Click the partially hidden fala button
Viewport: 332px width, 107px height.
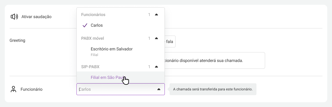coord(170,41)
